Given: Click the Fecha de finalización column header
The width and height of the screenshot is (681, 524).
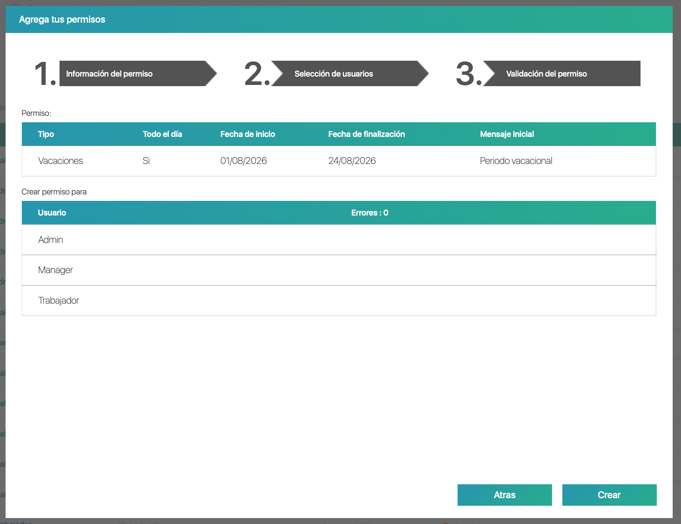Looking at the screenshot, I should [x=367, y=134].
